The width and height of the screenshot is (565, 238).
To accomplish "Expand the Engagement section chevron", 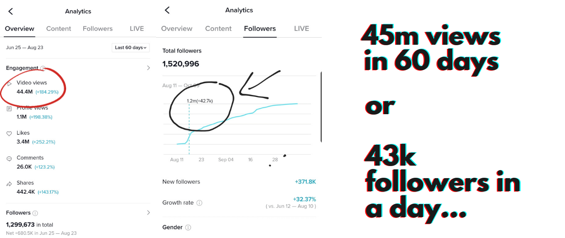I will [148, 68].
